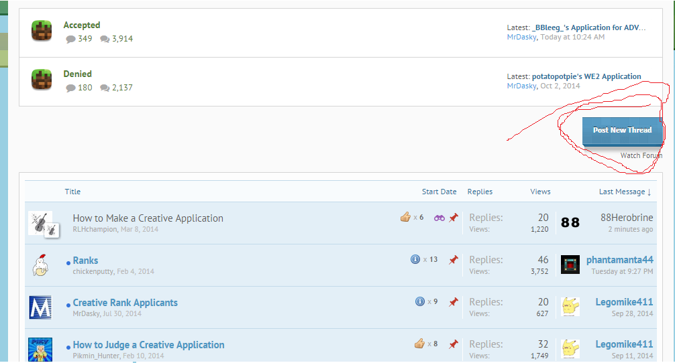The image size is (675, 363).
Task: Click 88Herobrine's avatar in last message column
Action: (x=570, y=222)
